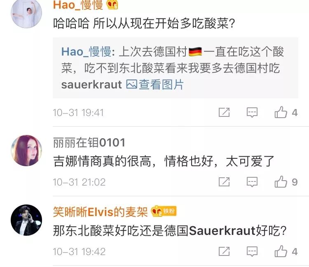The width and height of the screenshot is (309, 267).
Task: Reply to Hao_慢慢's comment with the comment icon
Action: (x=252, y=113)
